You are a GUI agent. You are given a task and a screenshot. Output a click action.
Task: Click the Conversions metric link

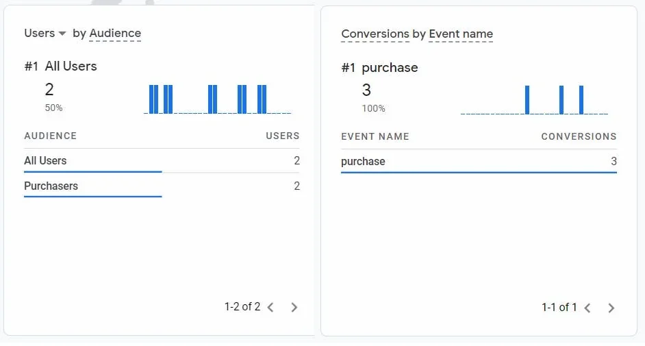pyautogui.click(x=375, y=34)
